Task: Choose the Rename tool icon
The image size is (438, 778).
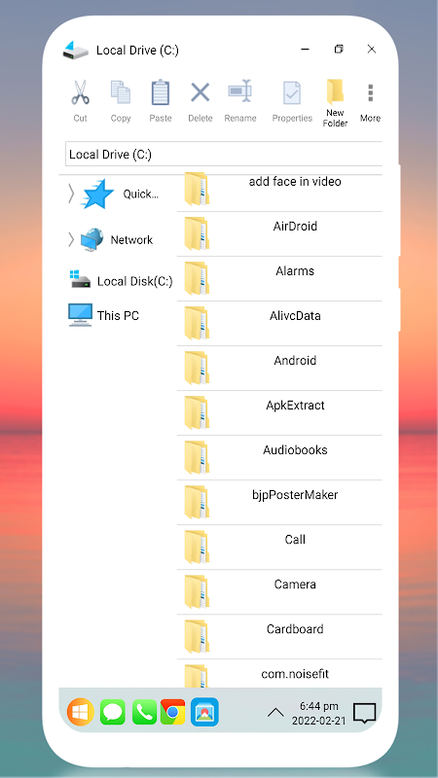Action: click(x=240, y=92)
